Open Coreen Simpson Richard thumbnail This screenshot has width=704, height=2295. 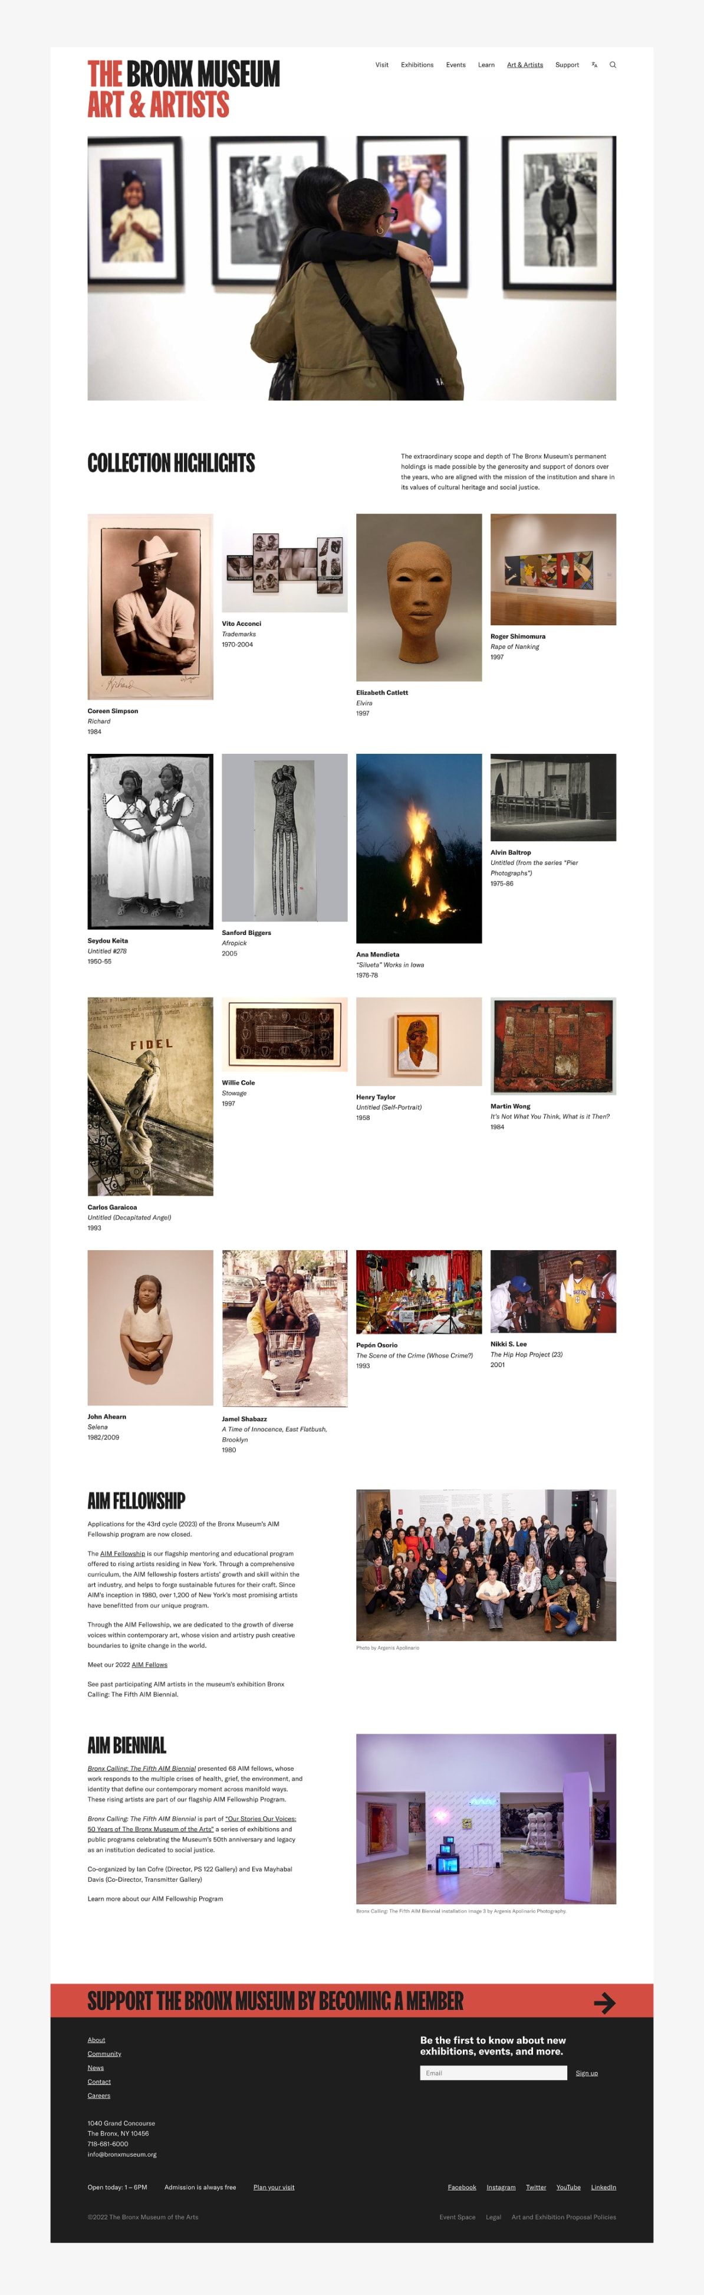tap(150, 607)
